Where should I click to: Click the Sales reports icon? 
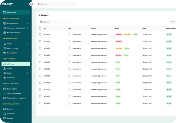pyautogui.click(x=5, y=89)
